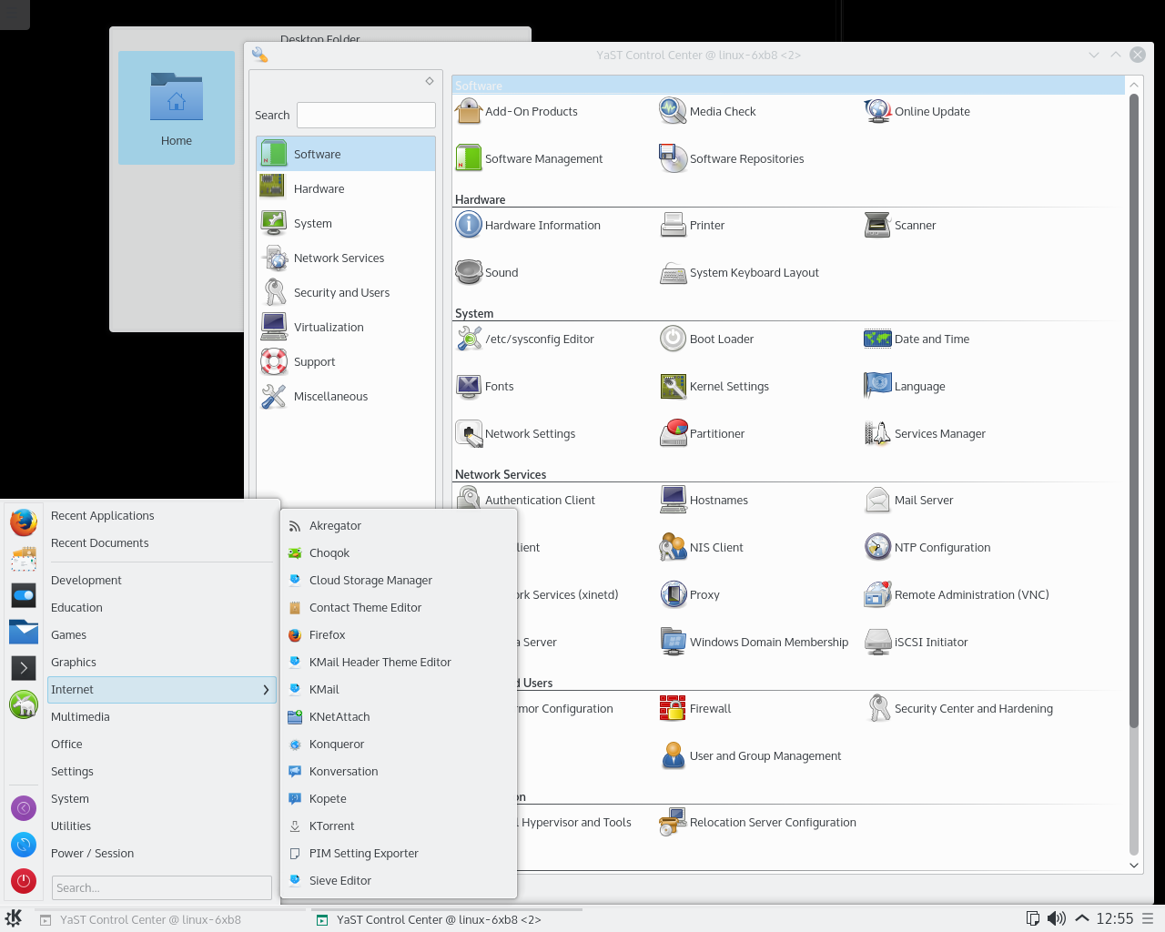Open the Printer configuration module

coord(692,225)
